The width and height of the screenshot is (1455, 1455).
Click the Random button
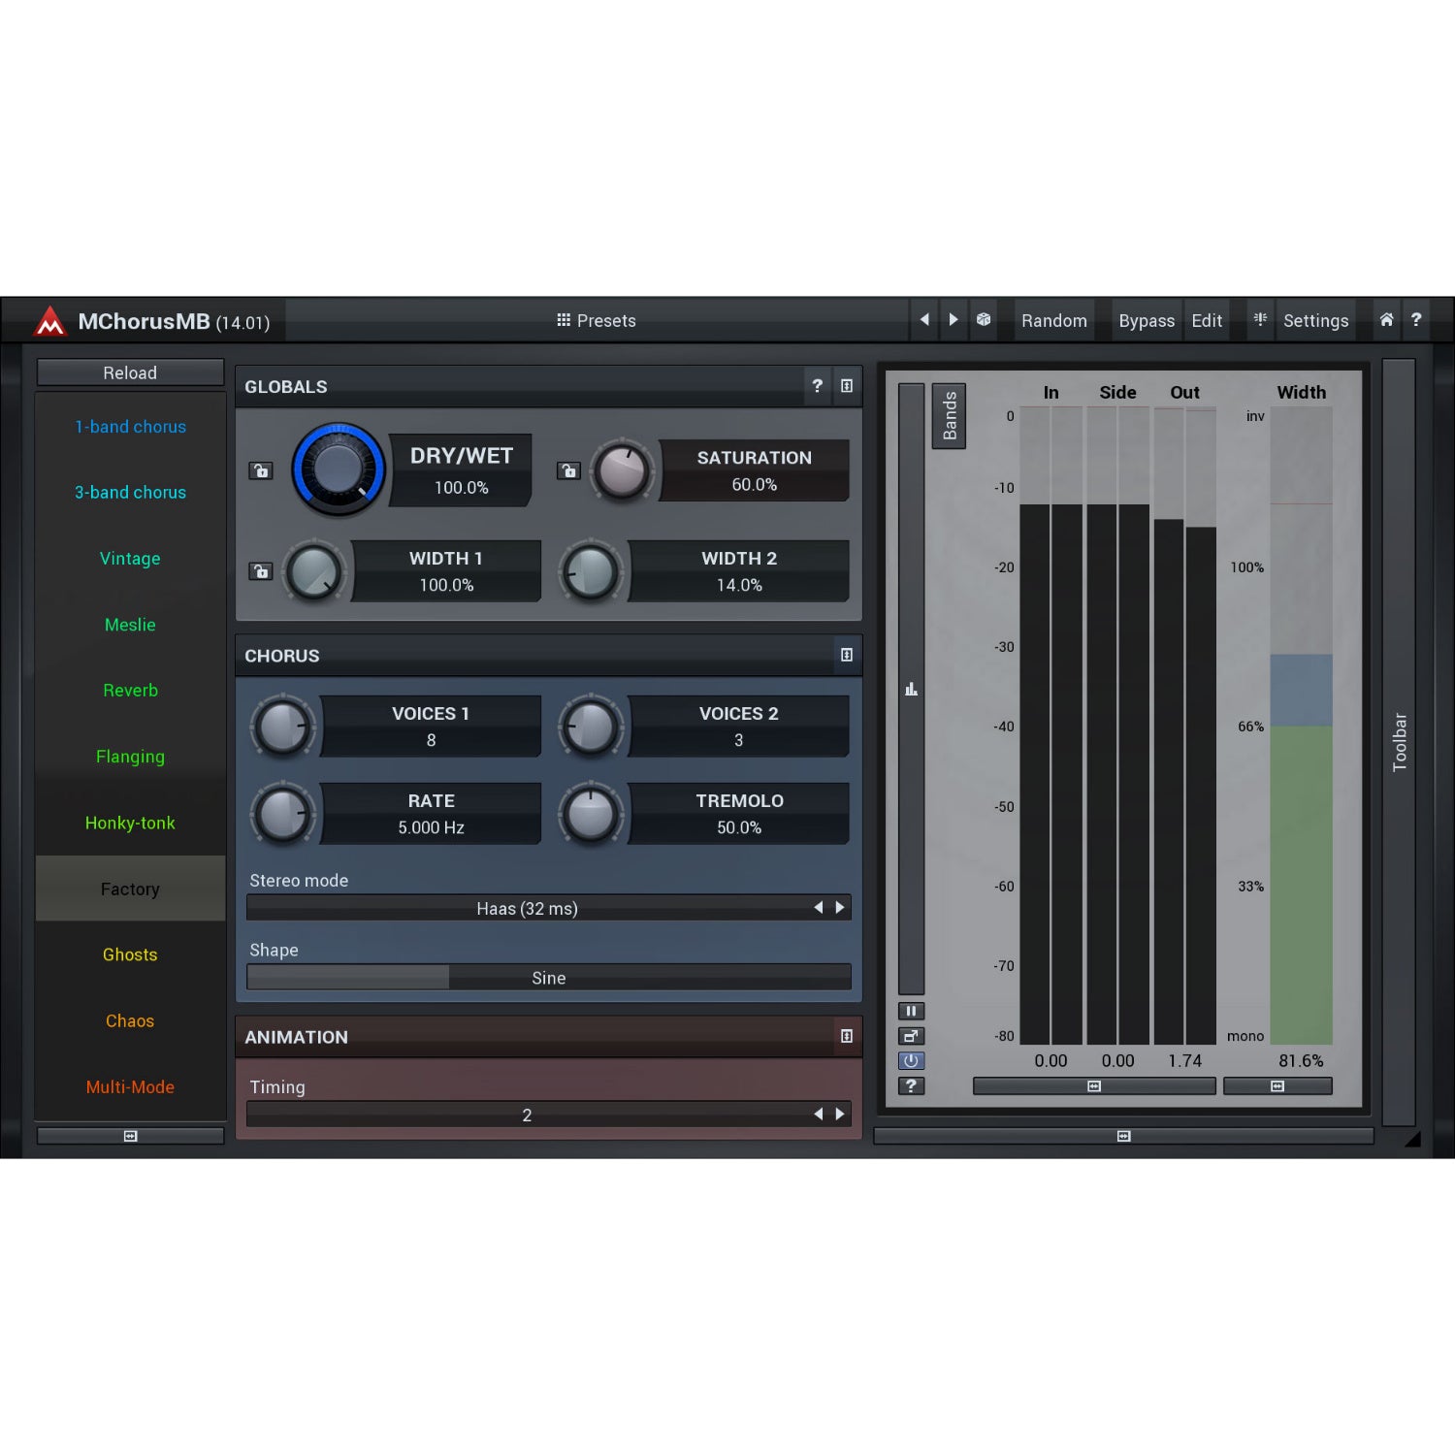pos(1054,320)
